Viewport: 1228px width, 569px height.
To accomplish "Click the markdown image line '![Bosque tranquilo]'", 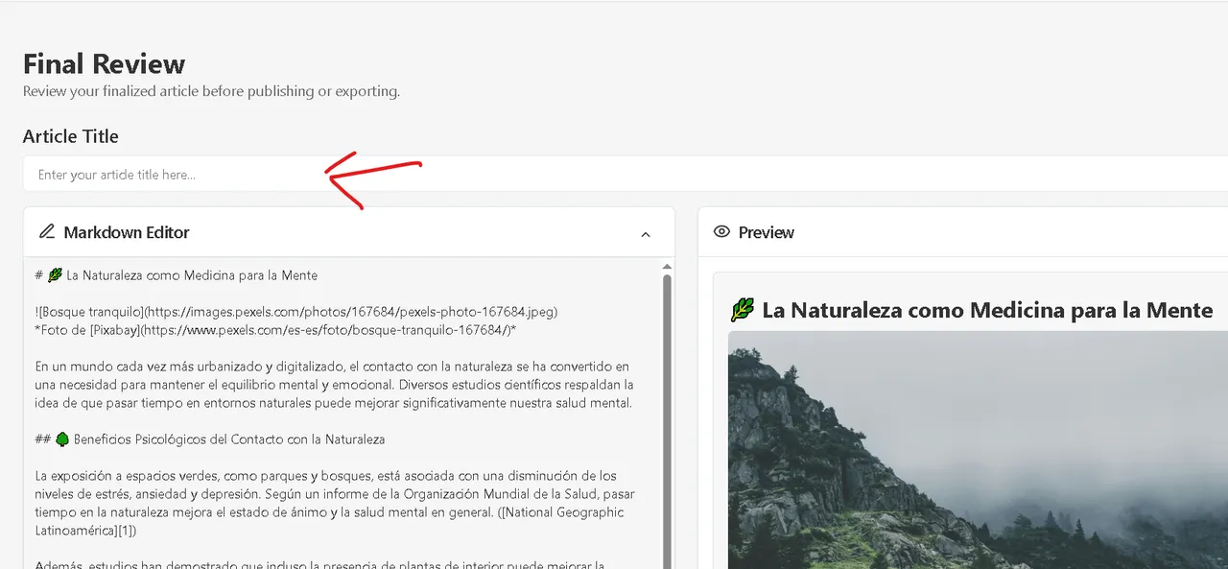I will coord(296,312).
